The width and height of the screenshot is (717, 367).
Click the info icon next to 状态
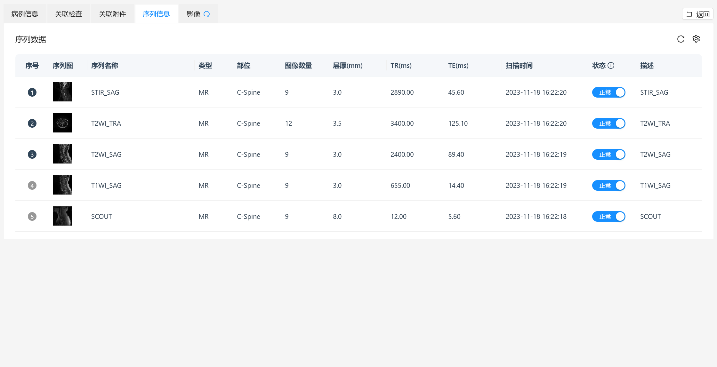[611, 66]
